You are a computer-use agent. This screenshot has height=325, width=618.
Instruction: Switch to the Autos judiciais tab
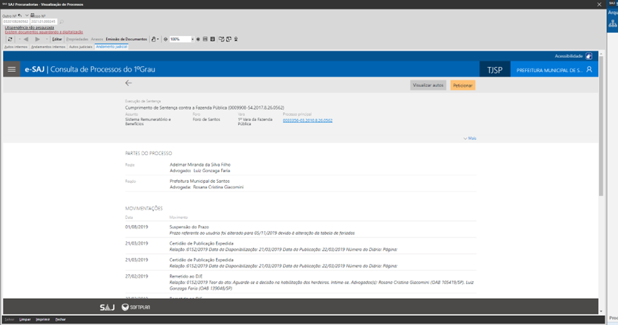tap(80, 47)
